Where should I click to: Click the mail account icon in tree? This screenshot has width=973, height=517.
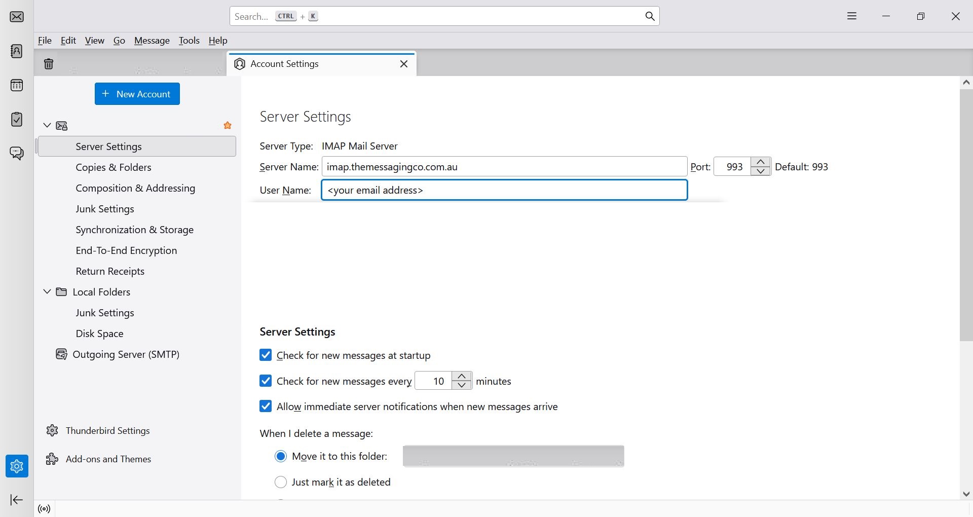pyautogui.click(x=62, y=126)
